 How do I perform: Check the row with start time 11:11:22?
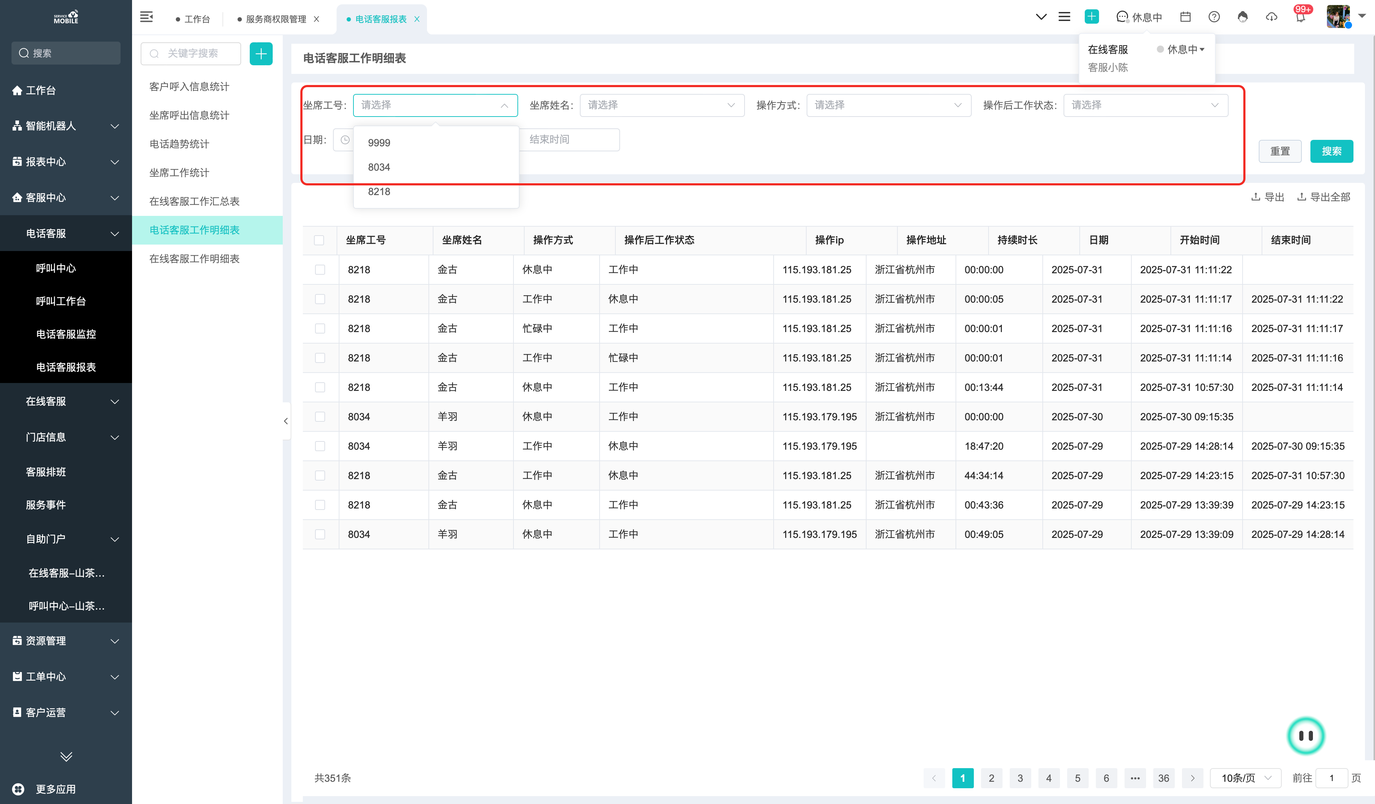(320, 269)
